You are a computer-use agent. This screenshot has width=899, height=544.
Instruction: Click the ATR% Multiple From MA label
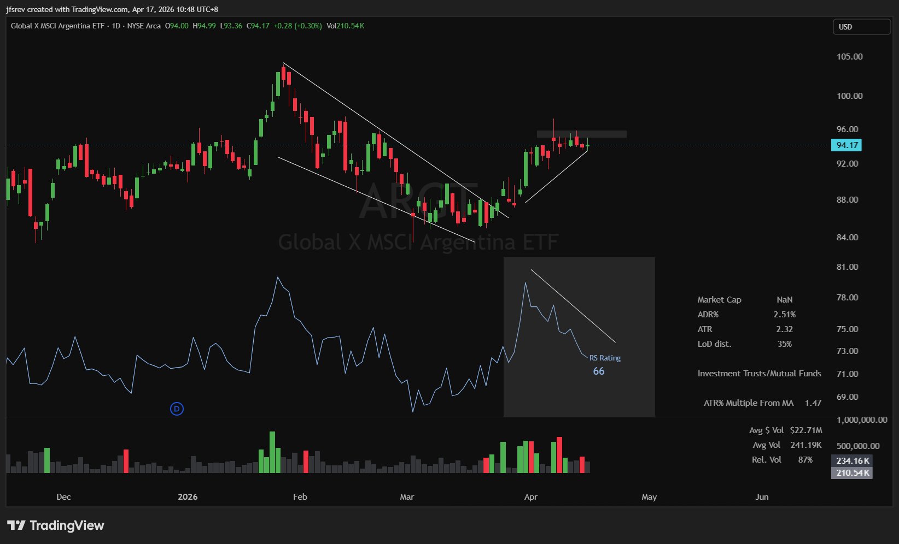tap(748, 403)
